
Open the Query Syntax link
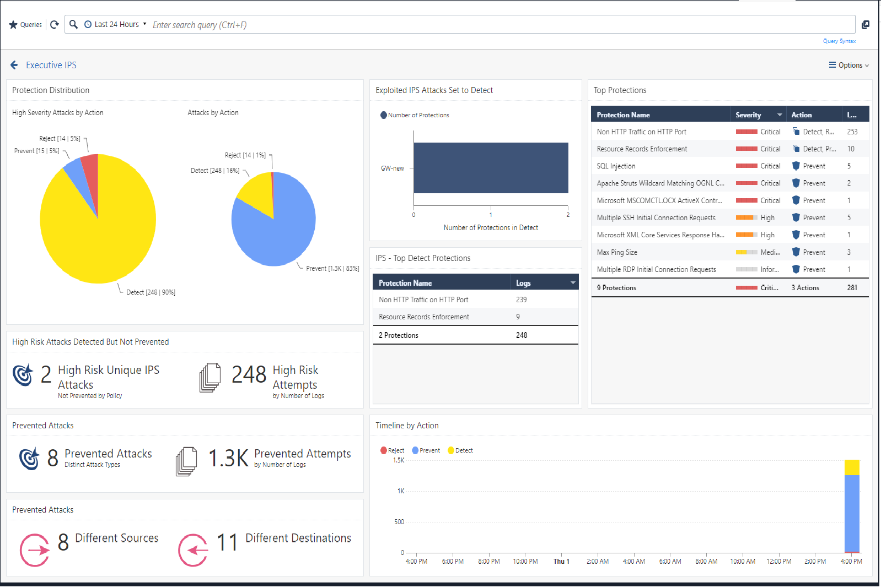839,41
